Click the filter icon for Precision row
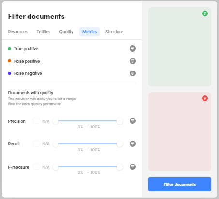The image size is (219, 199). pyautogui.click(x=132, y=121)
